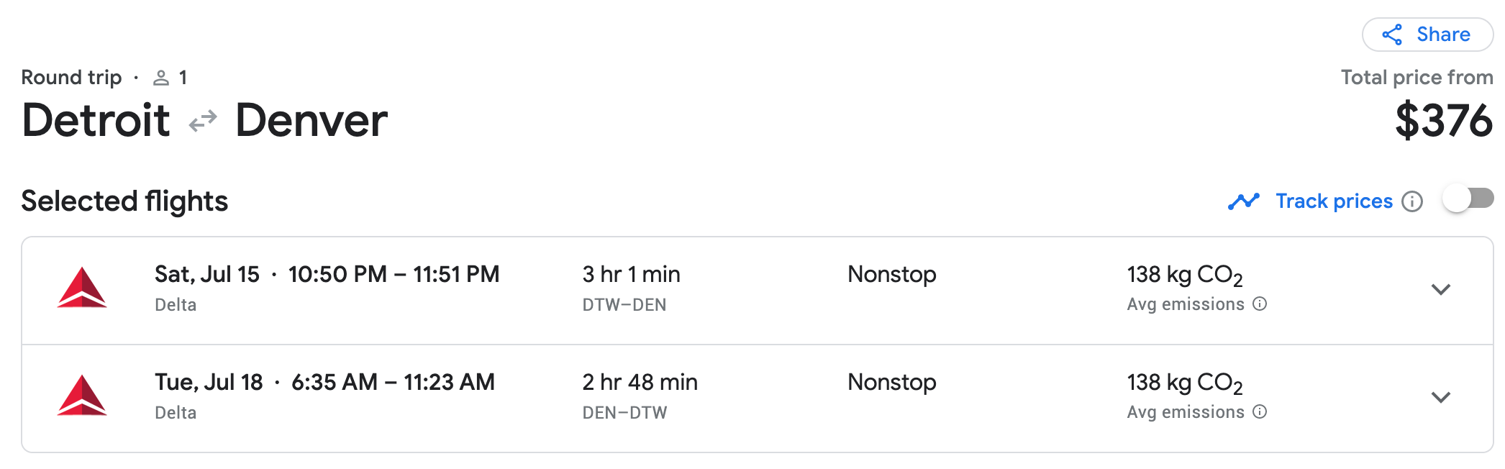Open the Track prices info icon

(x=1412, y=201)
